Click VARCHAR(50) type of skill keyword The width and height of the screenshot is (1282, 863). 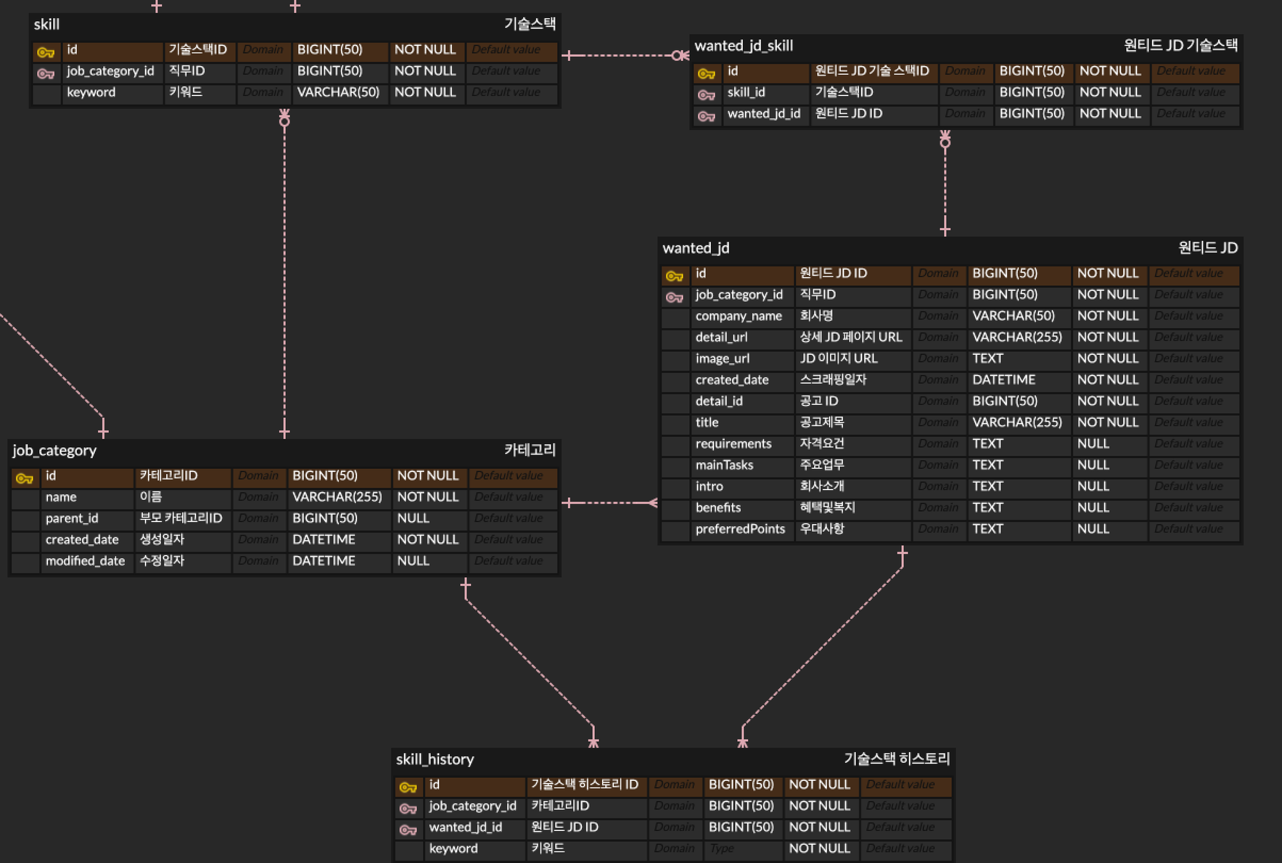pos(339,92)
